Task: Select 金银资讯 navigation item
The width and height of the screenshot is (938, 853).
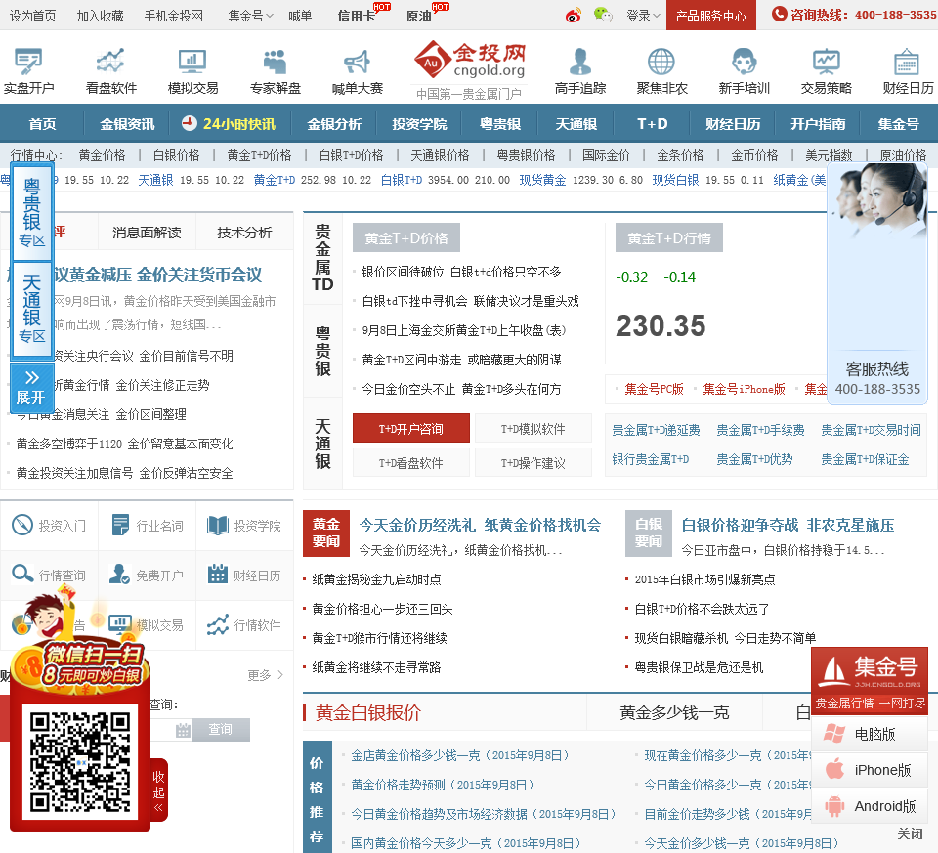Action: pyautogui.click(x=127, y=124)
